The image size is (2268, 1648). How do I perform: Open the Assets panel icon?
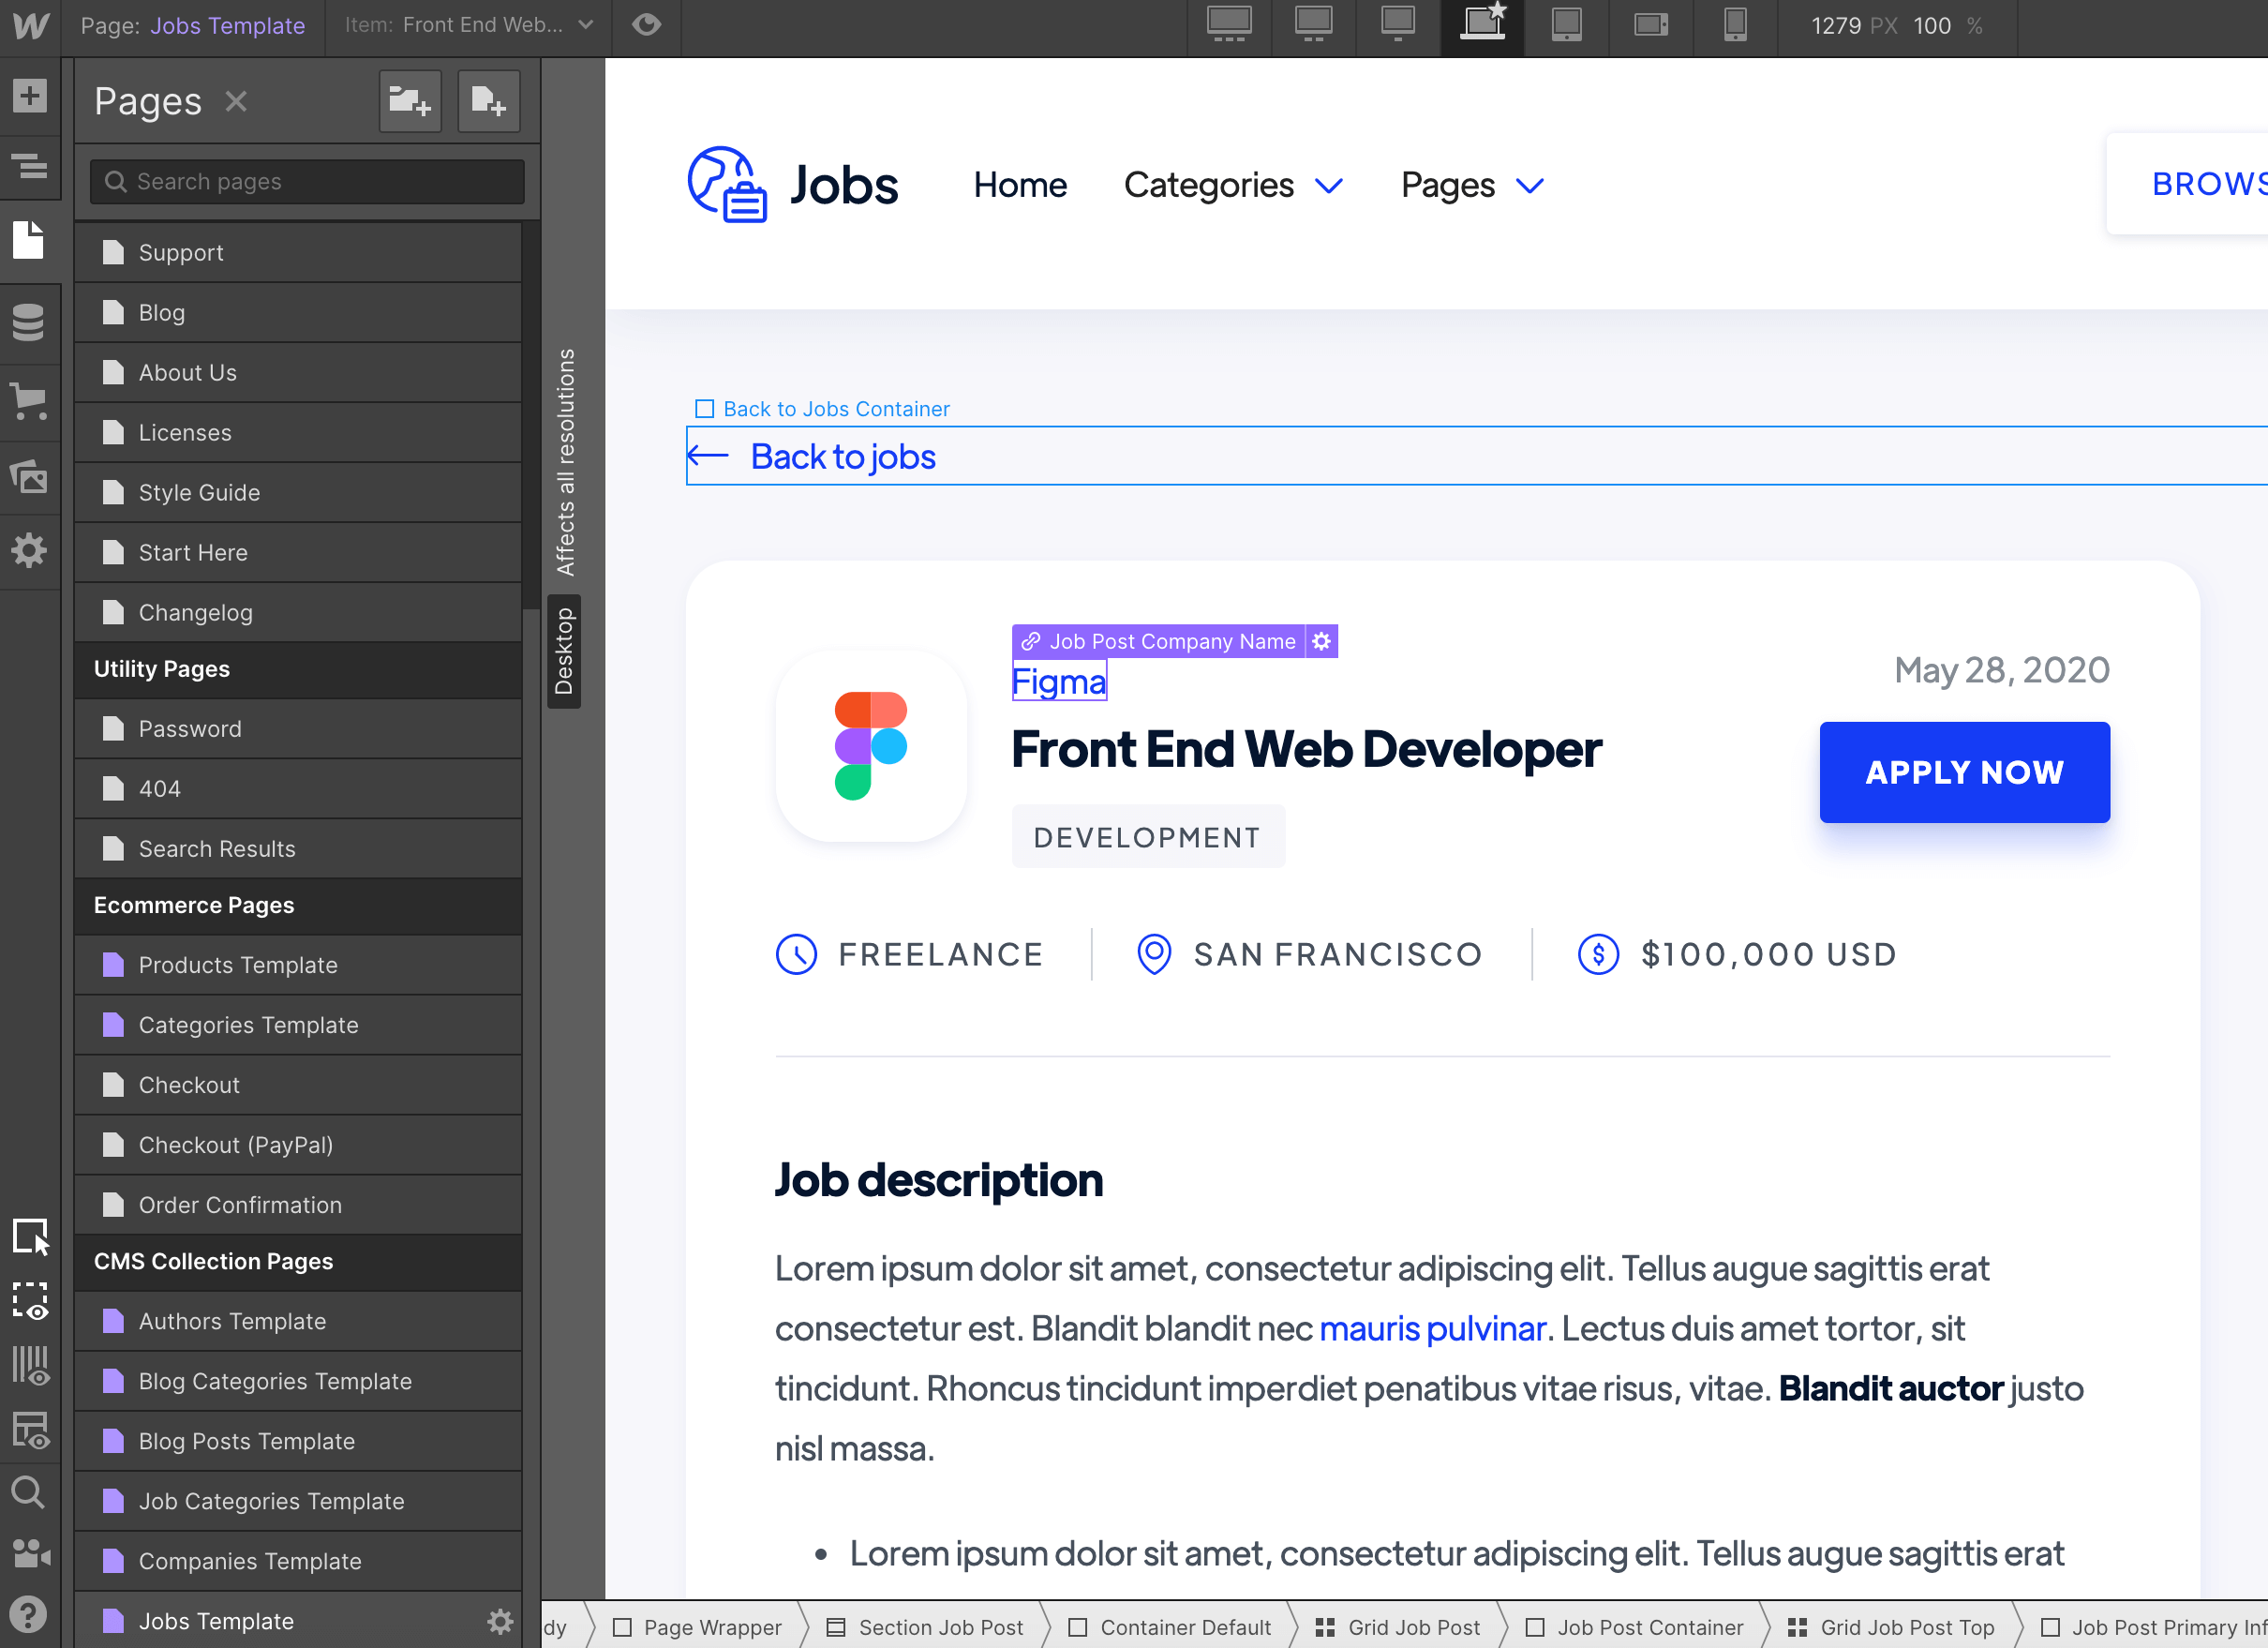(30, 477)
